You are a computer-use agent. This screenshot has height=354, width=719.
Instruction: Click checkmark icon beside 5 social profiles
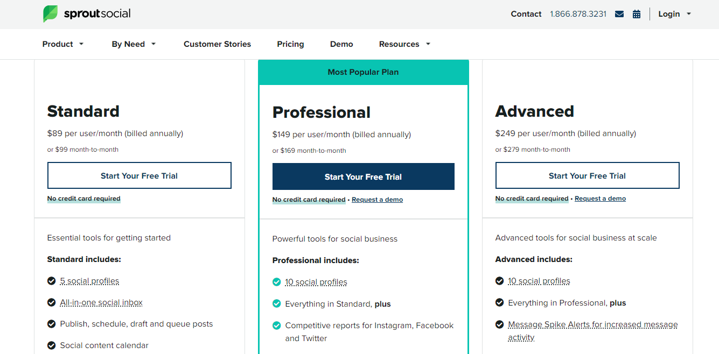(52, 281)
